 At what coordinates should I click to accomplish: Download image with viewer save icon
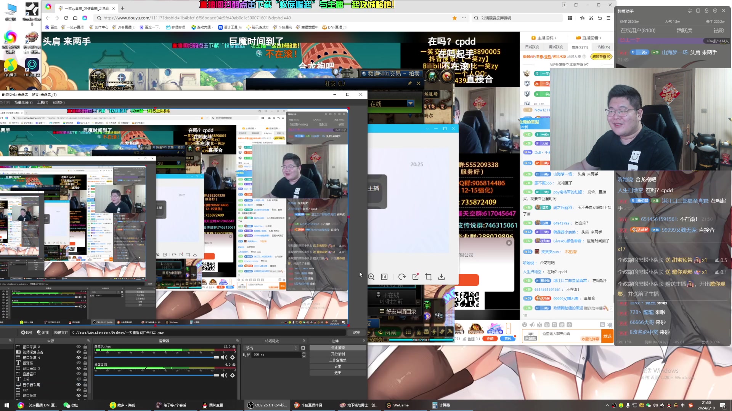[x=441, y=277]
